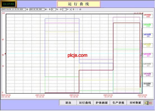Open the 炉体画面 furnace screen button
This screenshot has width=155, height=111.
click(102, 103)
